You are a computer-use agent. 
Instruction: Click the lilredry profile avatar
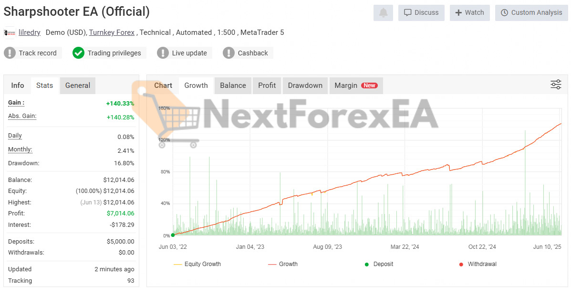click(10, 32)
